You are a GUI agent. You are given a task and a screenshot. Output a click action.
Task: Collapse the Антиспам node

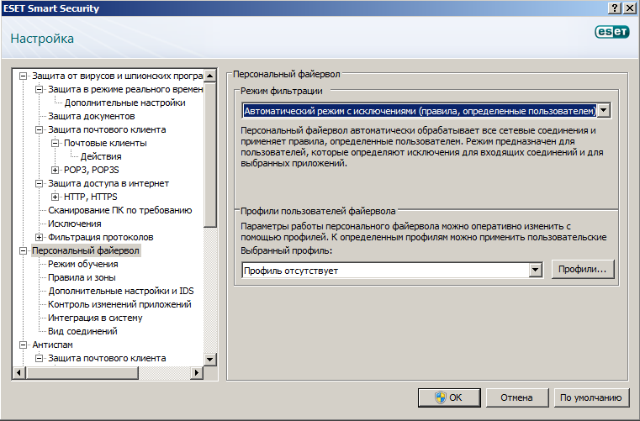24,345
